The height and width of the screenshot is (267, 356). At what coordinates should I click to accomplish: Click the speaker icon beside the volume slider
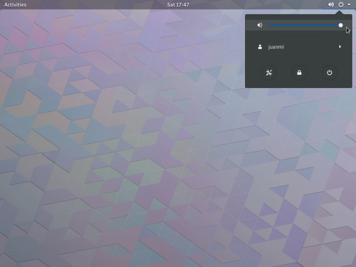pos(260,25)
